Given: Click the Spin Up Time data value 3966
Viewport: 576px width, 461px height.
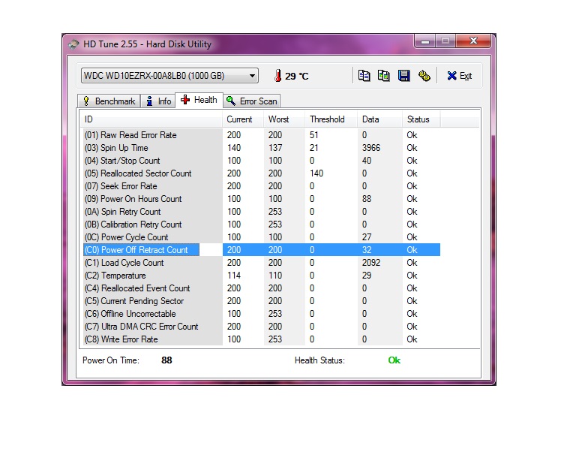Looking at the screenshot, I should [x=371, y=148].
